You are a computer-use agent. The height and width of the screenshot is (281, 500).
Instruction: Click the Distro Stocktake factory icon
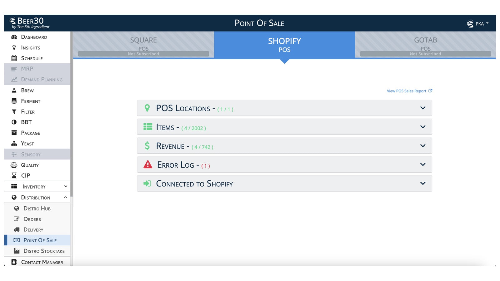(17, 251)
